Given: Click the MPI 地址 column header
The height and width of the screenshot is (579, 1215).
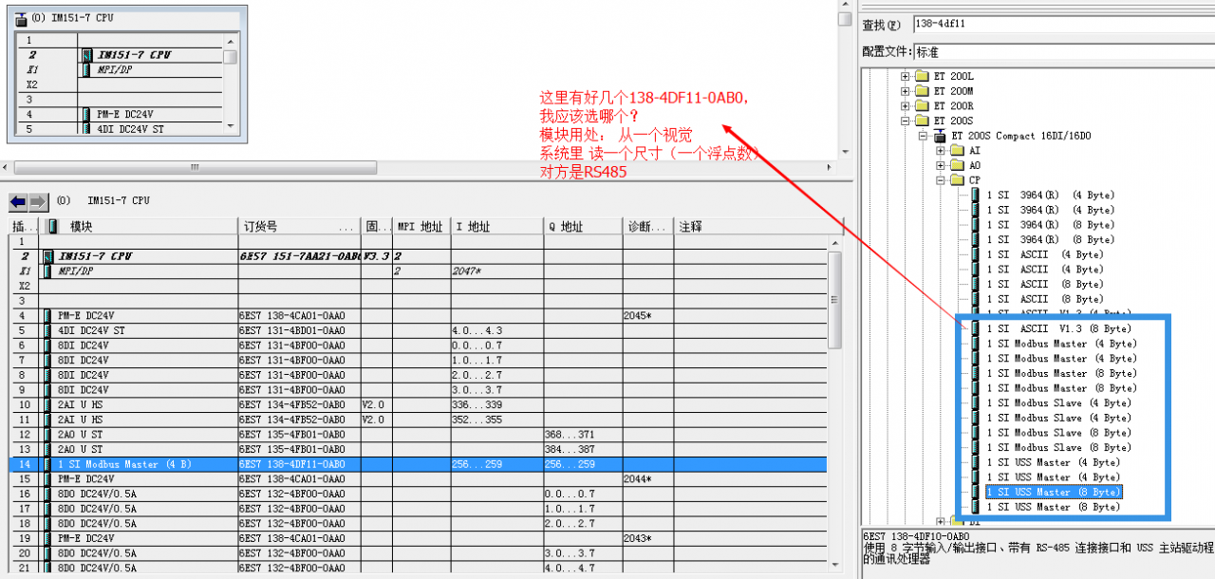Looking at the screenshot, I should [421, 227].
